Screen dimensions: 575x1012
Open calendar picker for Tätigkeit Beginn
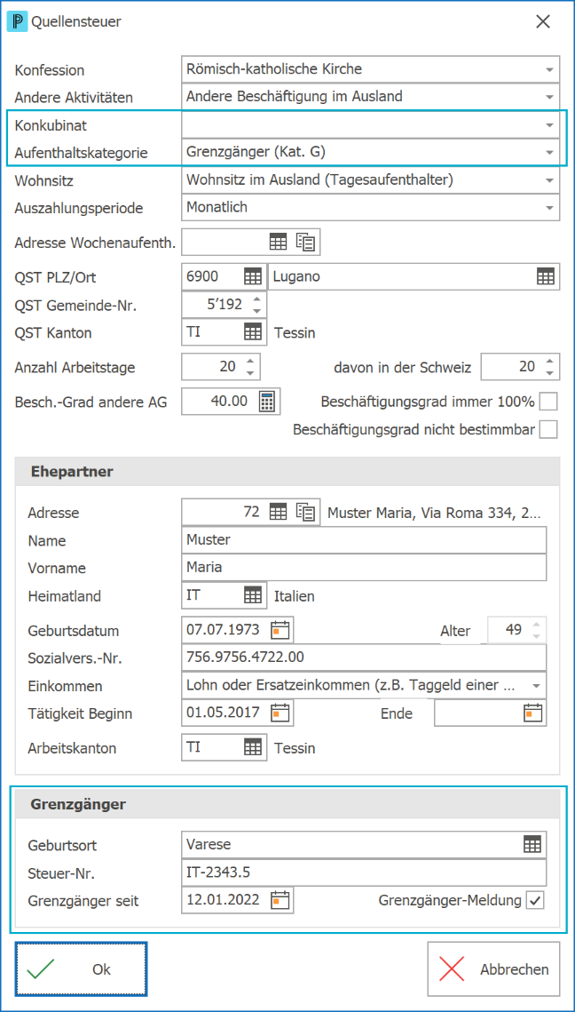280,713
